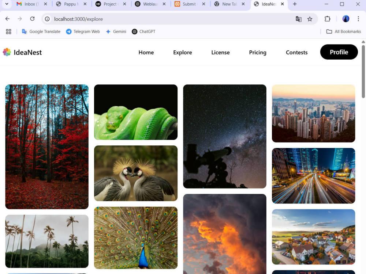Image resolution: width=366 pixels, height=274 pixels.
Task: Open the License page link
Action: tap(221, 52)
